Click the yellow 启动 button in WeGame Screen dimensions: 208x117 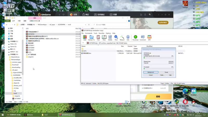pyautogui.click(x=158, y=96)
